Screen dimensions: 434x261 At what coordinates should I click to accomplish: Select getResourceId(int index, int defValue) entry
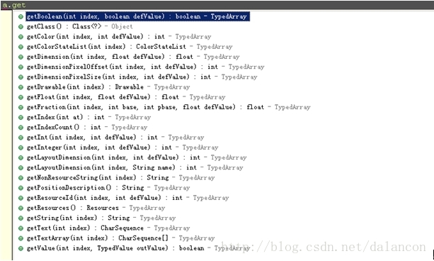(x=127, y=198)
